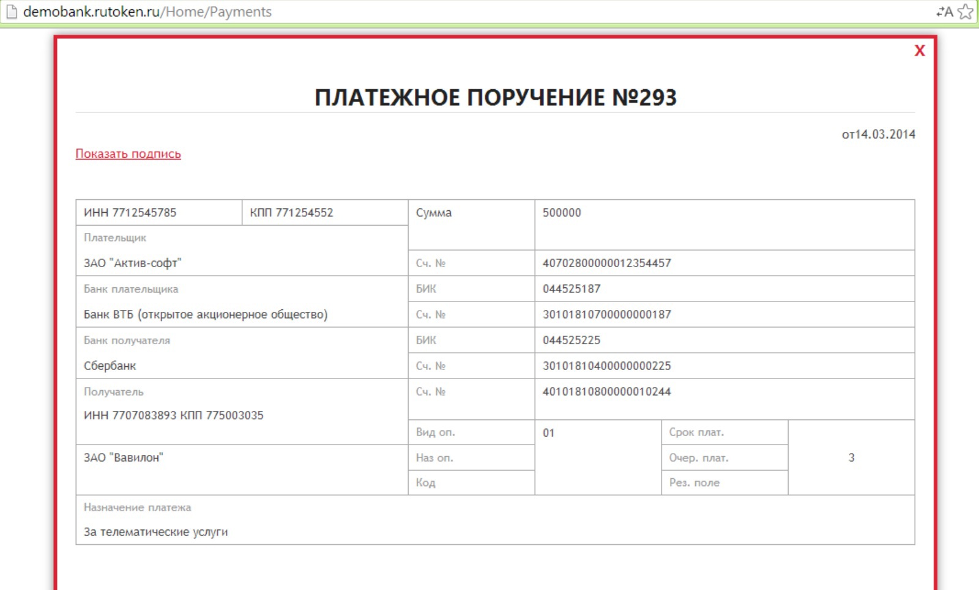The width and height of the screenshot is (979, 590).
Task: Click the operation type value '01'
Action: [x=549, y=433]
